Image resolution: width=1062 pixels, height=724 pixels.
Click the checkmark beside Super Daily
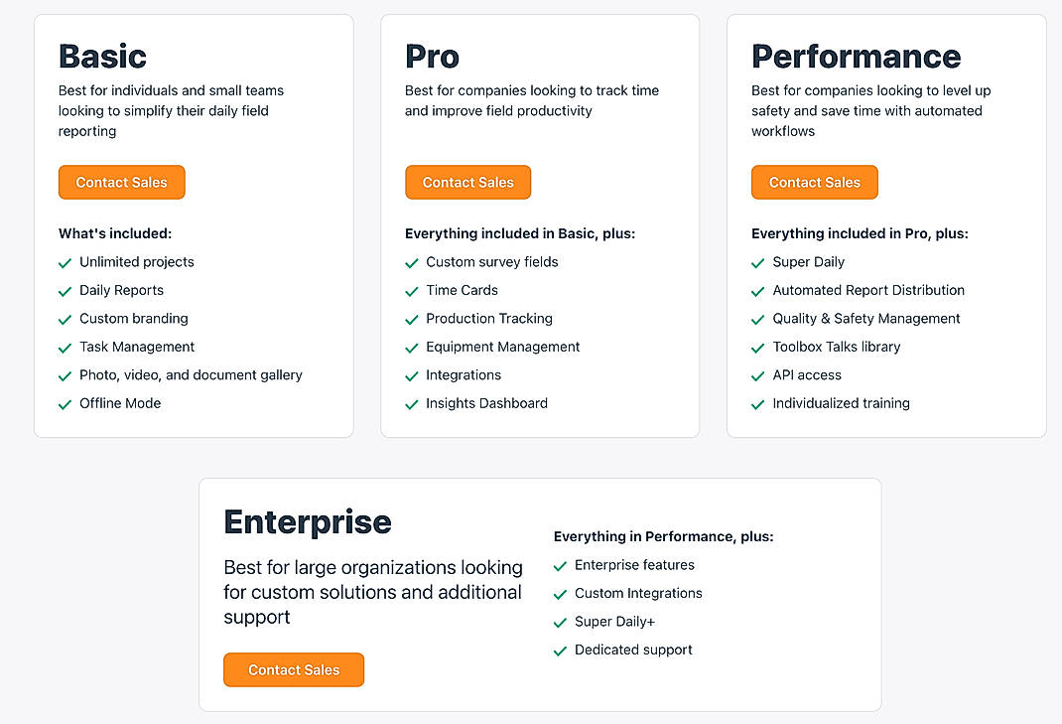pos(757,262)
